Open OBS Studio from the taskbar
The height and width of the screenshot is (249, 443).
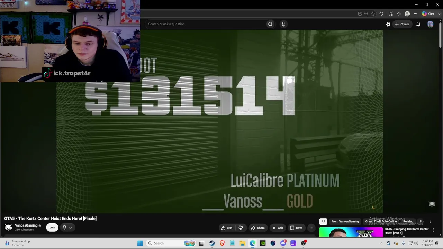click(304, 243)
